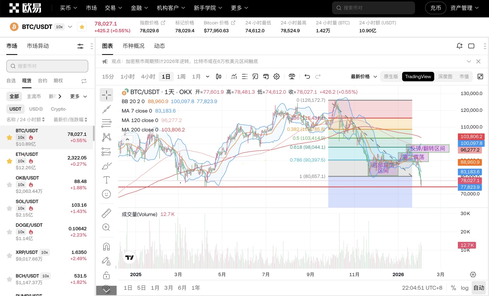Select the 4小时 timeframe
The height and width of the screenshot is (296, 489).
[148, 77]
